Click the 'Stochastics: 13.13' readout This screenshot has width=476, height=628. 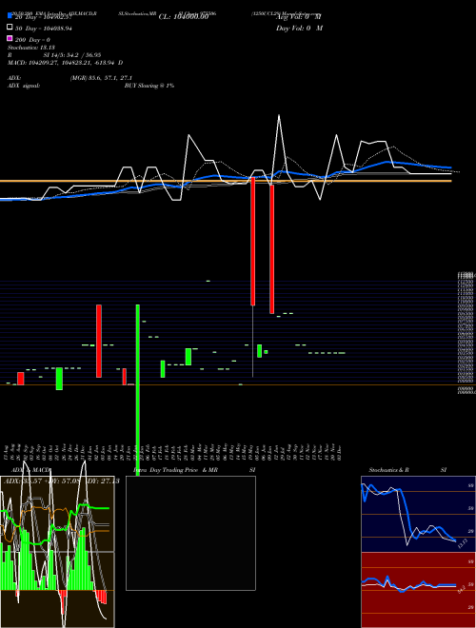click(x=31, y=48)
